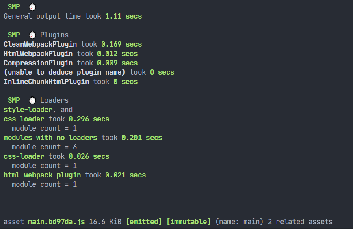Click the SMP label in the Loaders heading
The width and height of the screenshot is (353, 229).
tap(14, 100)
